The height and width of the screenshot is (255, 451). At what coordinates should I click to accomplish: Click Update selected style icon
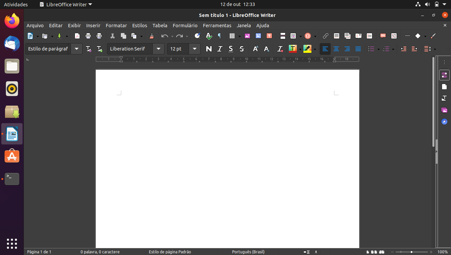coord(88,49)
